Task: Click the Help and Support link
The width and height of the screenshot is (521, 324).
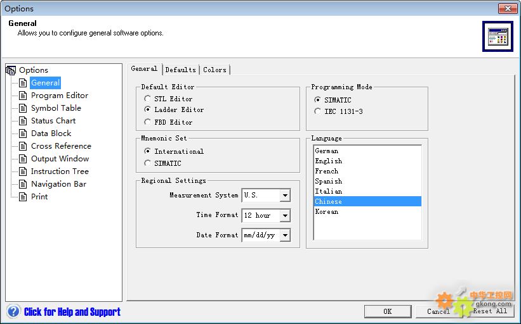Action: pos(72,312)
